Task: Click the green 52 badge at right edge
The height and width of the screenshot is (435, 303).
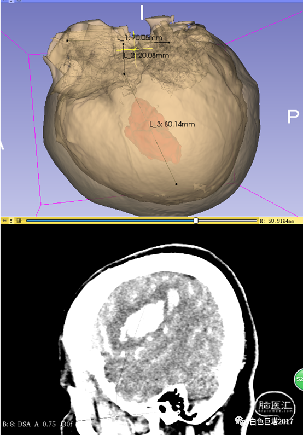Action: pos(299,379)
